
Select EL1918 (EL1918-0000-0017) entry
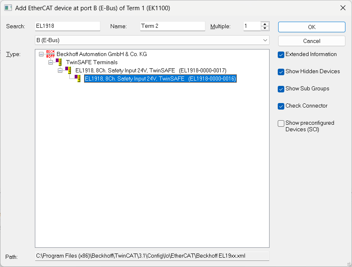151,70
